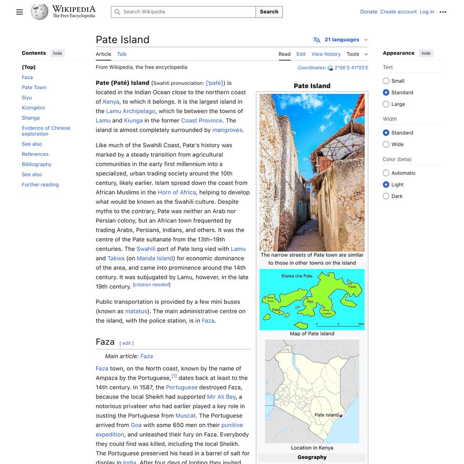This screenshot has height=464, width=464.
Task: Select Standard width option
Action: [386, 133]
